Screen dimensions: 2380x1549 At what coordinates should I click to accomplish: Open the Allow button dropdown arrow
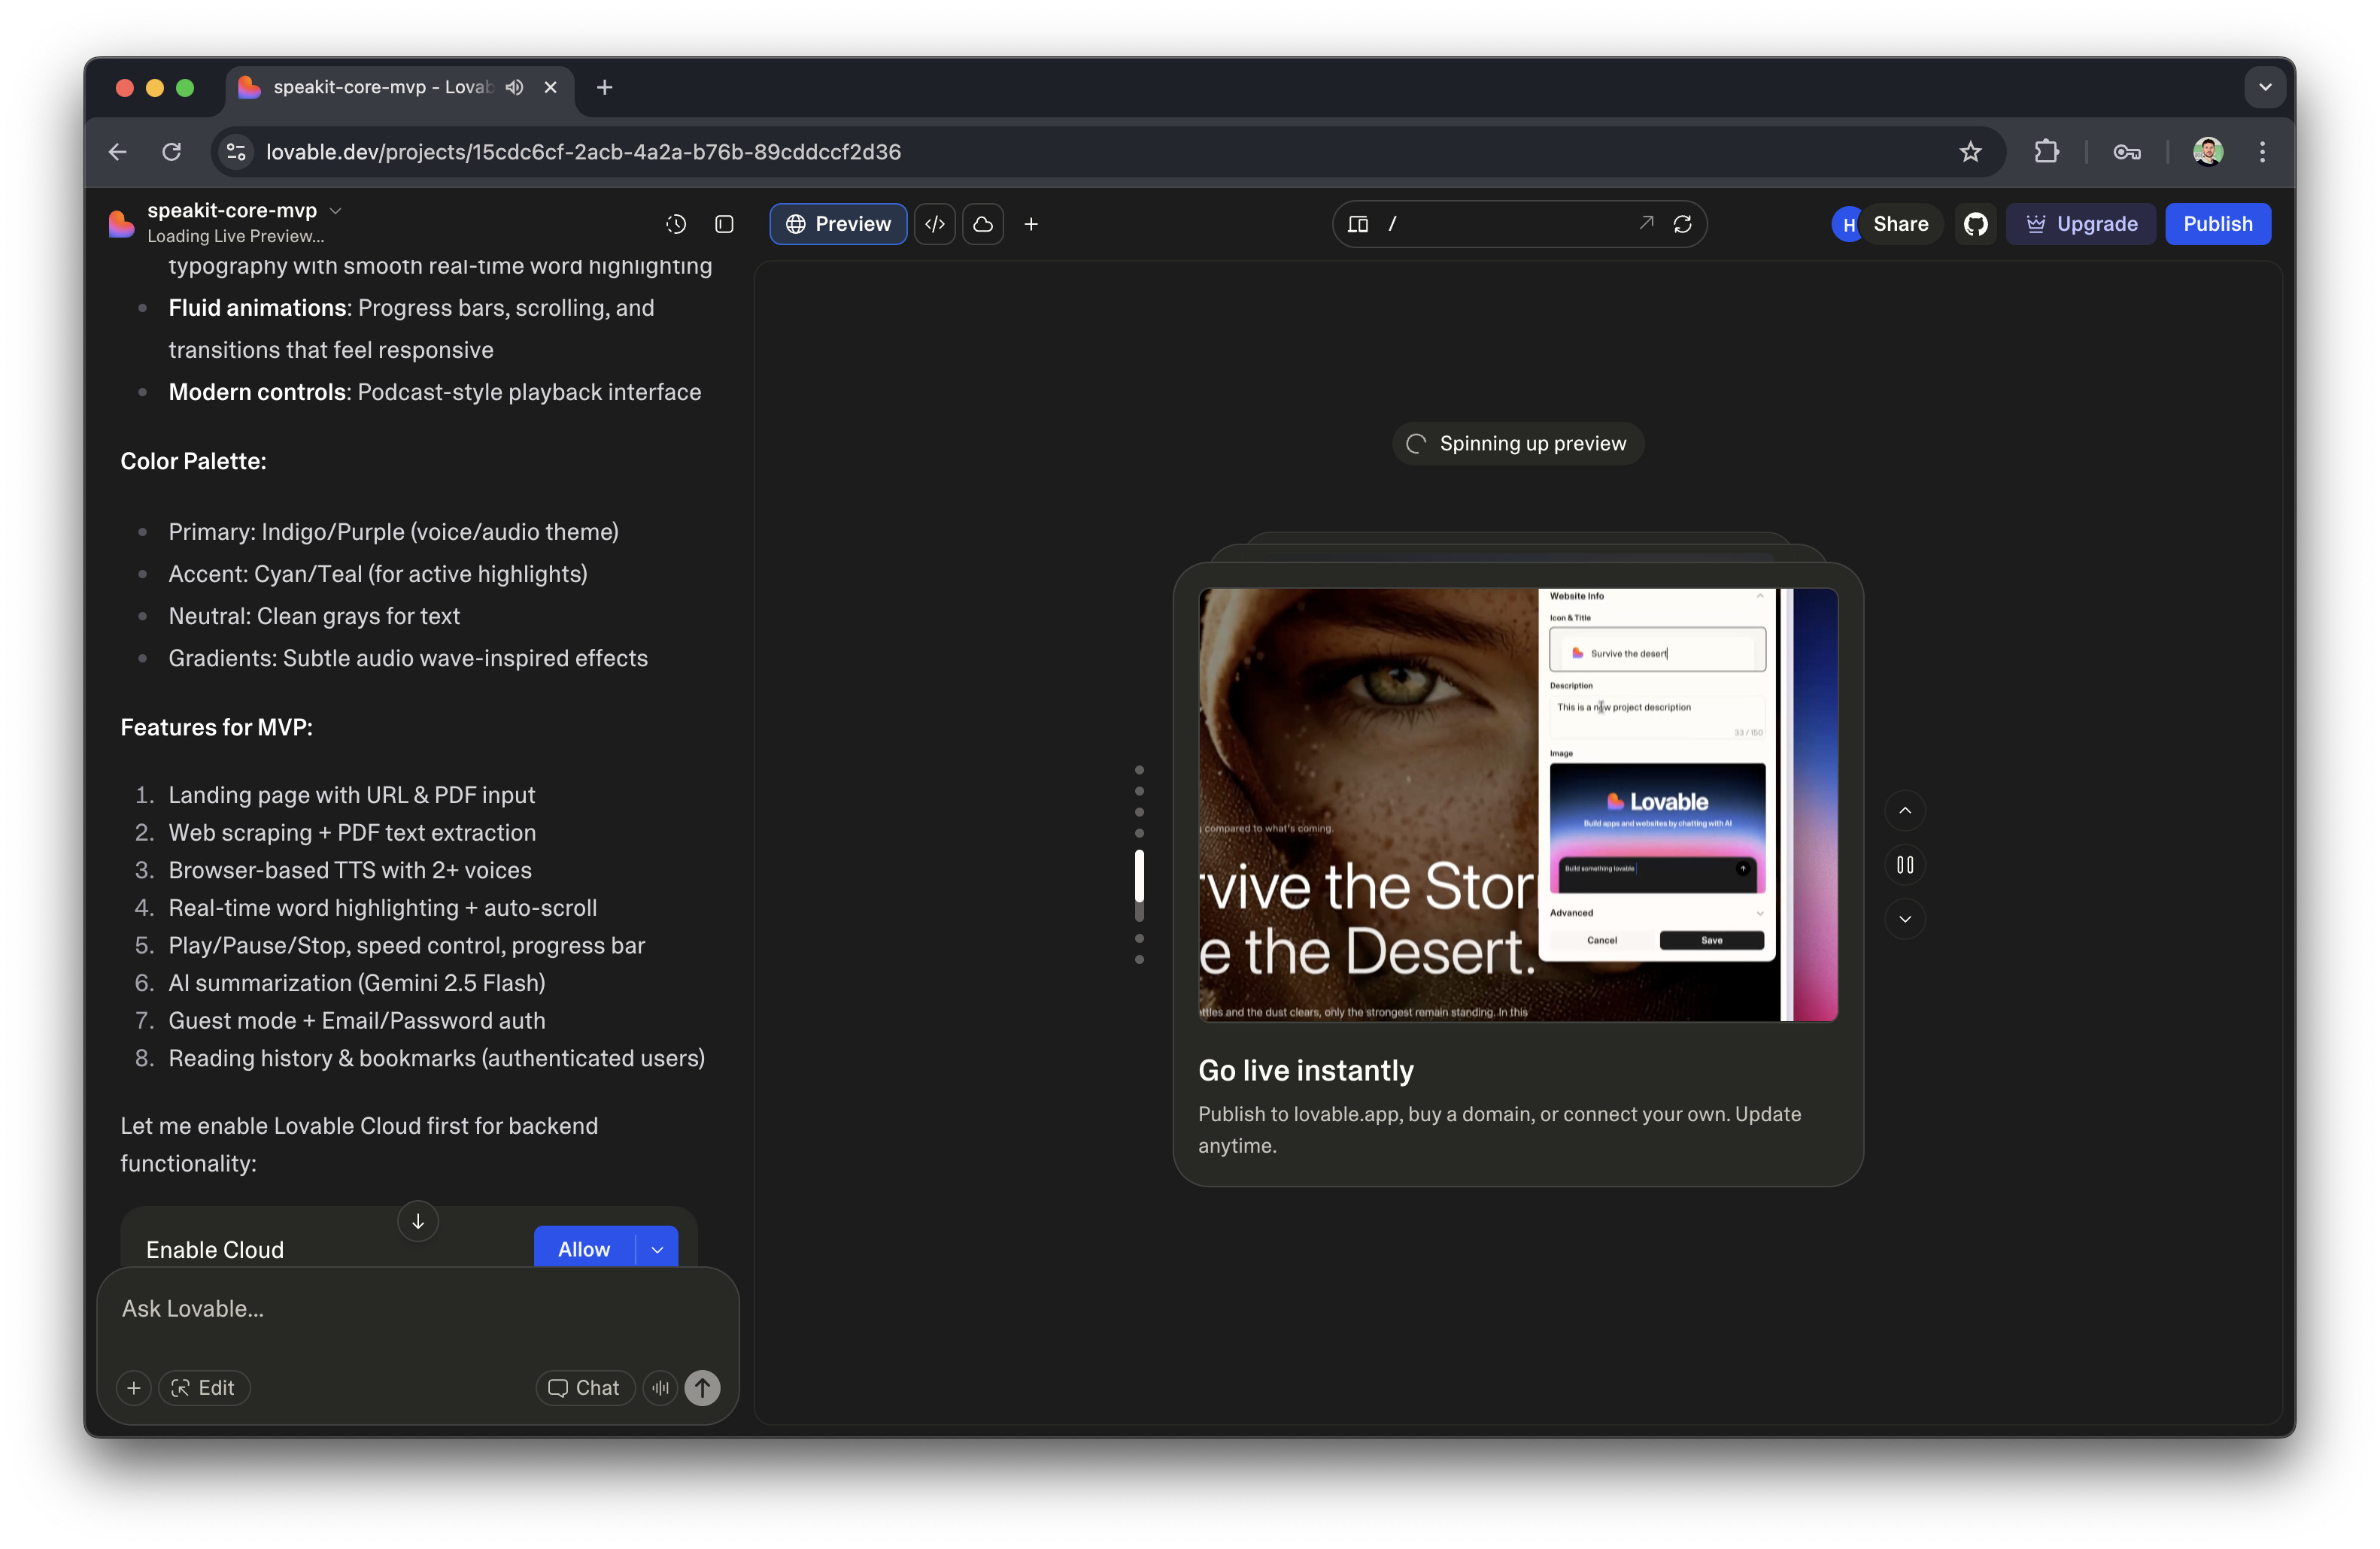click(657, 1249)
